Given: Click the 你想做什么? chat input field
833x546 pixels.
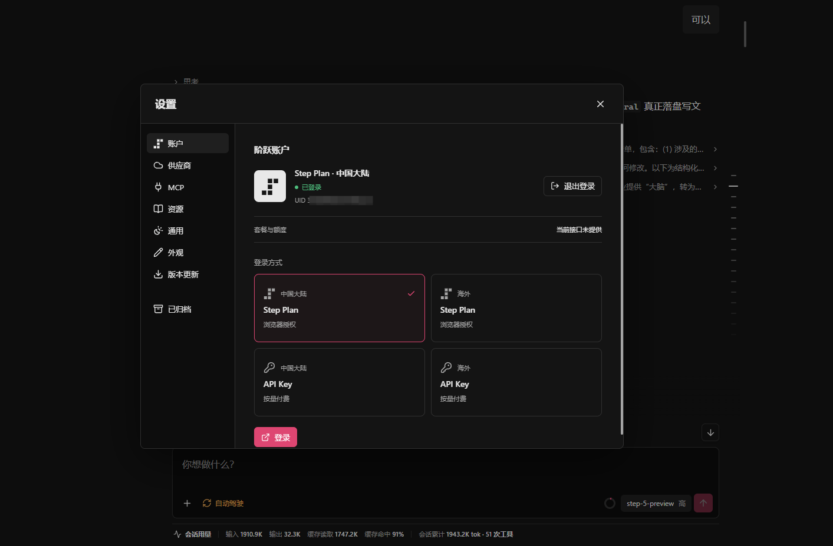Looking at the screenshot, I should tap(445, 465).
